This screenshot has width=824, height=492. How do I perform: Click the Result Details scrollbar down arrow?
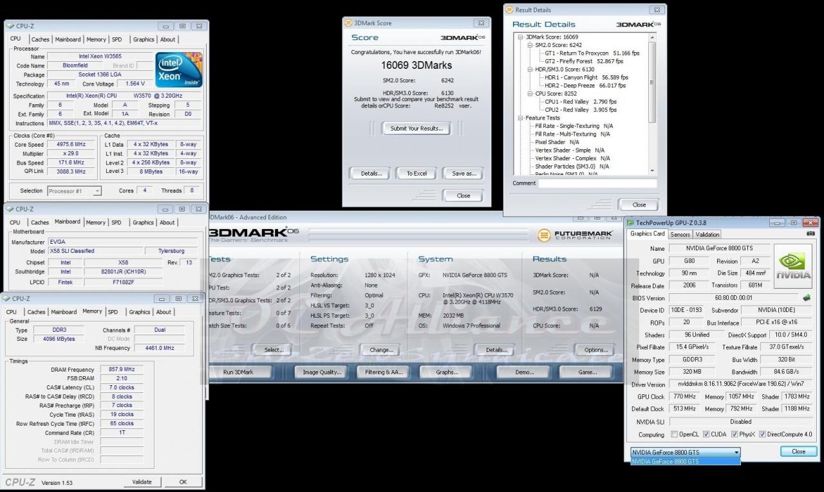tap(652, 172)
